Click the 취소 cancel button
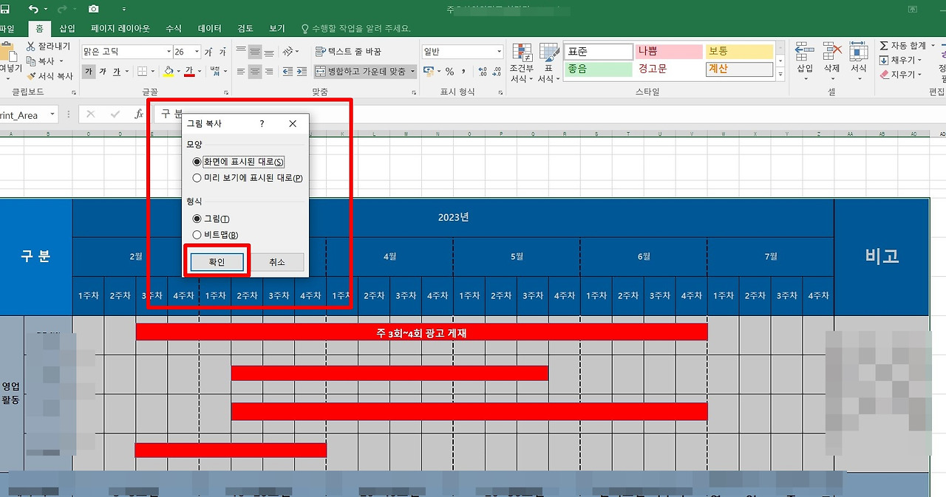946x497 pixels. coord(277,262)
